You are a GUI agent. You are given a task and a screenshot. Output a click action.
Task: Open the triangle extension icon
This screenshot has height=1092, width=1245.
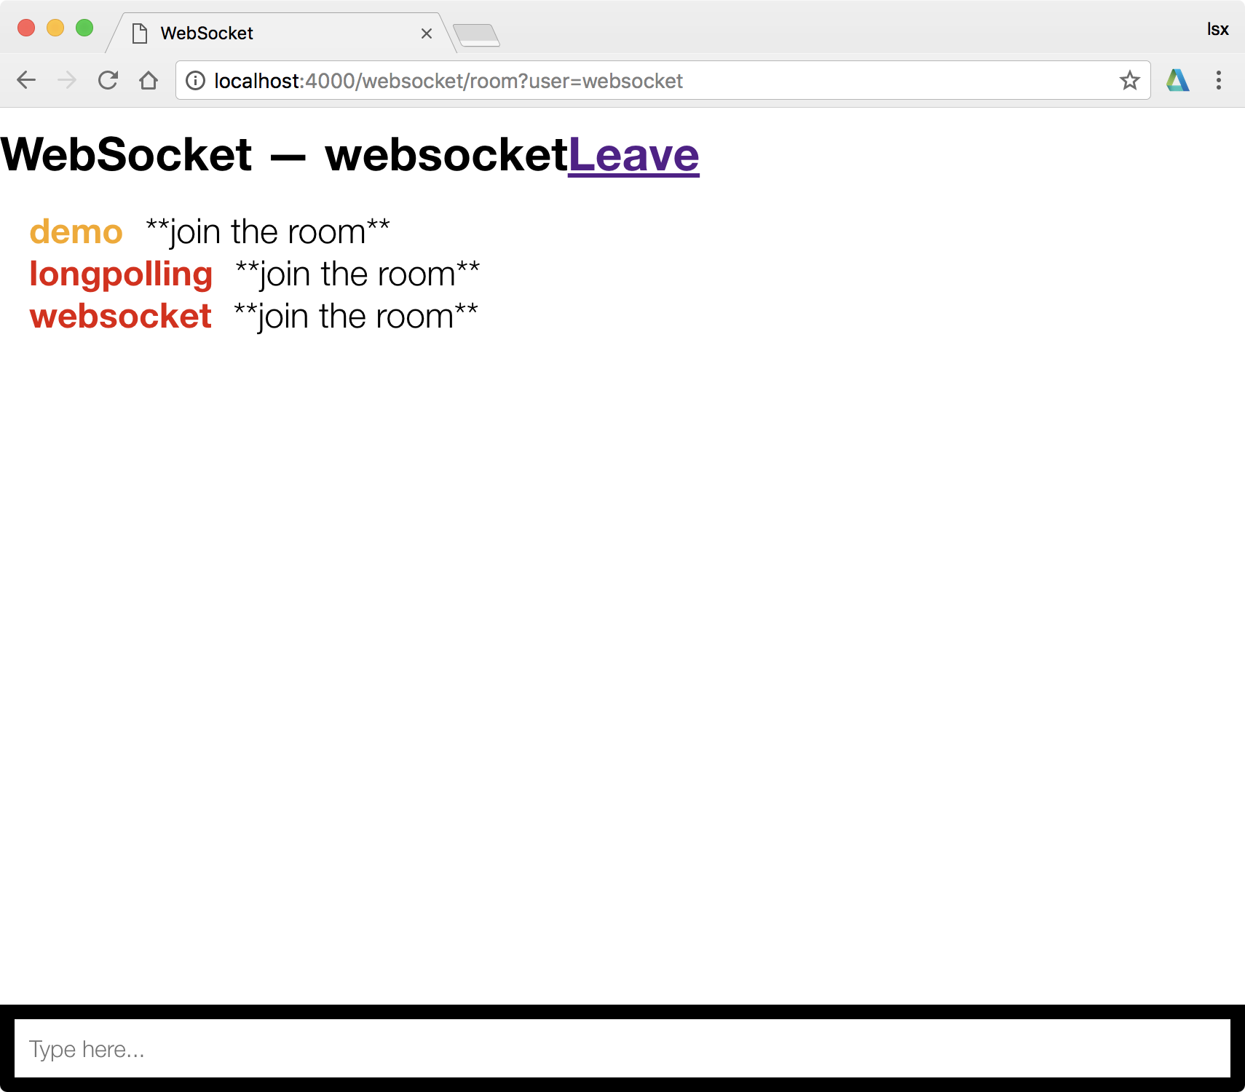1177,80
